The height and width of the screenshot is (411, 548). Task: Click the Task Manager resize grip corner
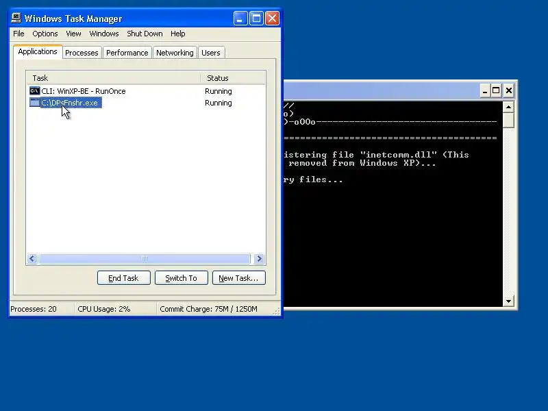pos(277,311)
